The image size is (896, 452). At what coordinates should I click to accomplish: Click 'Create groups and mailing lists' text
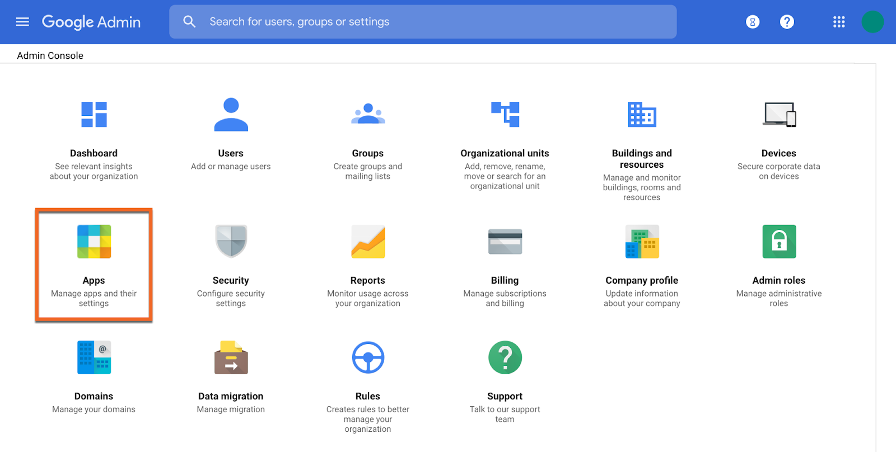[x=368, y=171]
